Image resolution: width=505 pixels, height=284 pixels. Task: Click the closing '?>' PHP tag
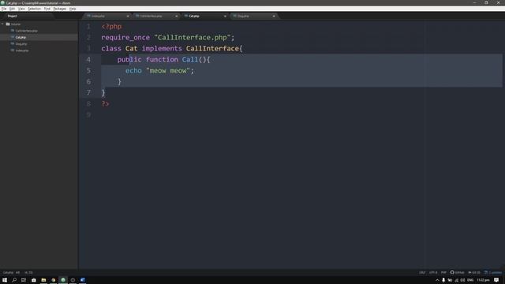(x=105, y=103)
